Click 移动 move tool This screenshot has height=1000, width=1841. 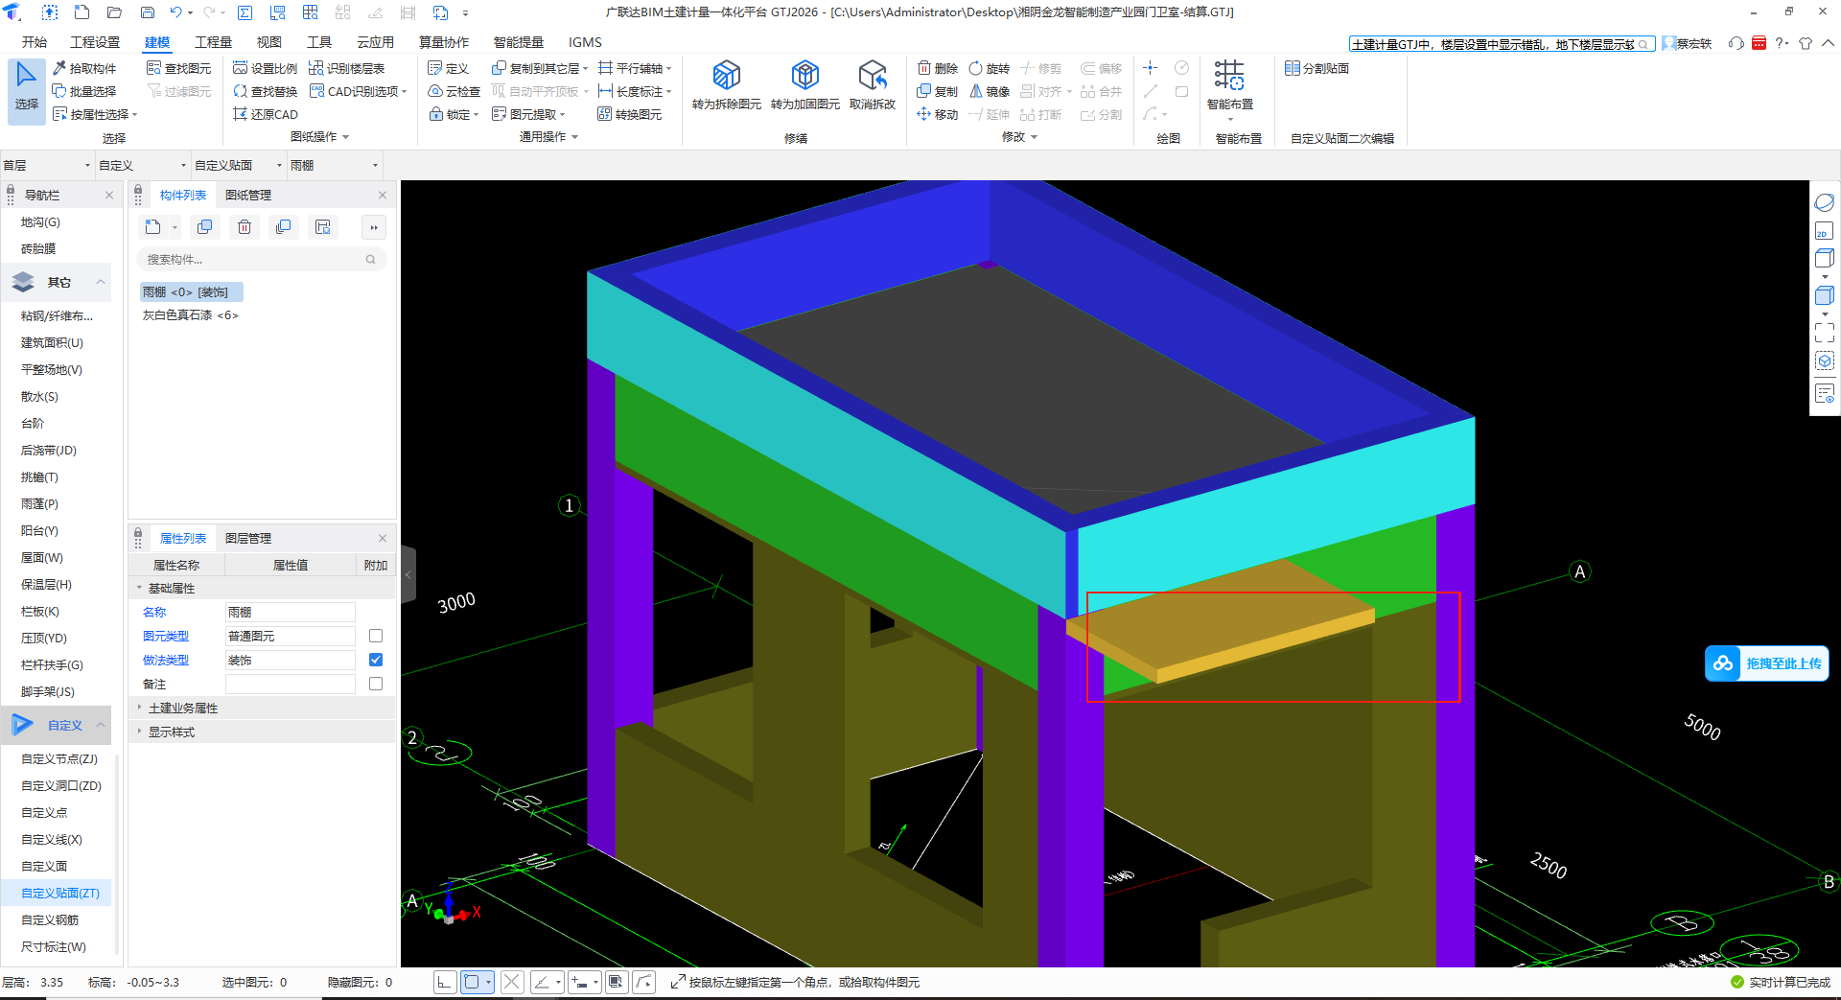coord(938,114)
